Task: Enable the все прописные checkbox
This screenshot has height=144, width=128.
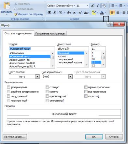Action: pos(86,91)
